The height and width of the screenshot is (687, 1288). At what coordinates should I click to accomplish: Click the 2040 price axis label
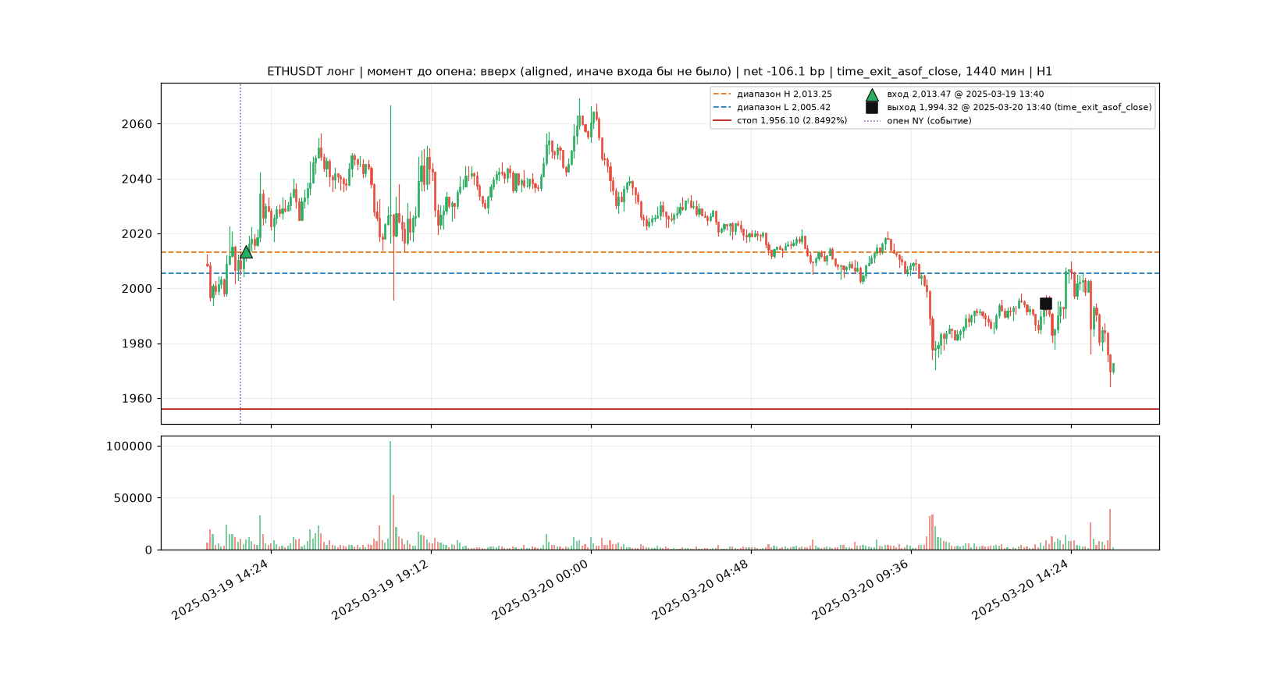tap(137, 180)
